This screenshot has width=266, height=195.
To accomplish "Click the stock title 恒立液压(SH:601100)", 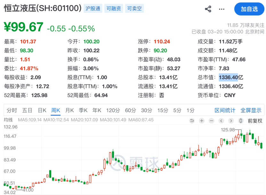I will coord(43,8).
